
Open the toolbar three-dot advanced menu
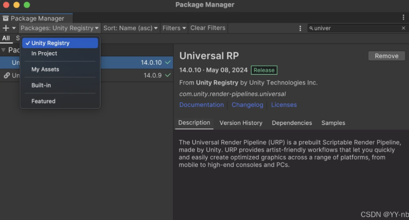[x=300, y=28]
